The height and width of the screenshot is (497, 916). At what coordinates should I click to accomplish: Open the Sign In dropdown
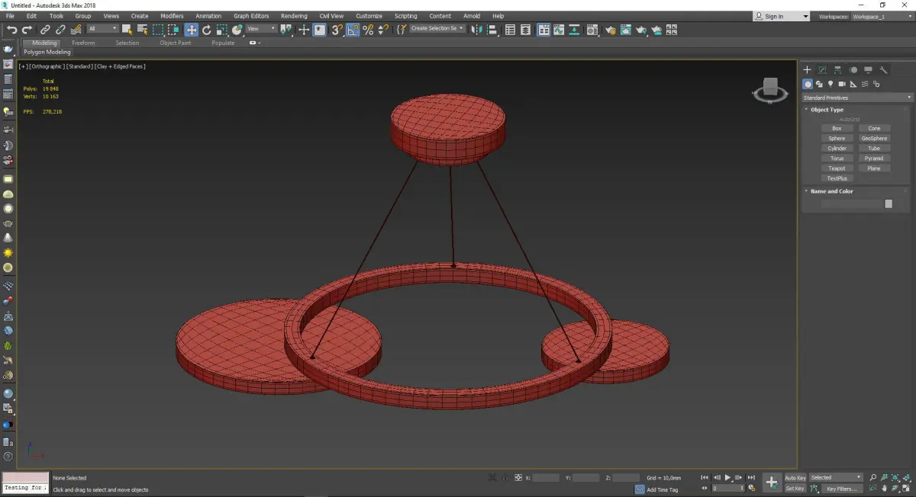tap(781, 16)
